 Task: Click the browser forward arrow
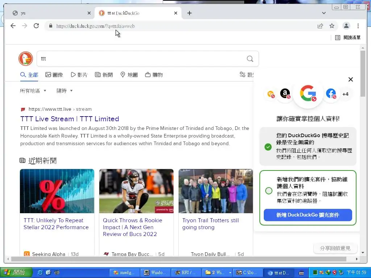25,26
